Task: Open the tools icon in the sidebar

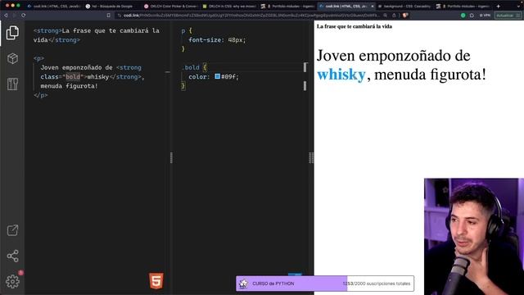Action: click(x=12, y=84)
